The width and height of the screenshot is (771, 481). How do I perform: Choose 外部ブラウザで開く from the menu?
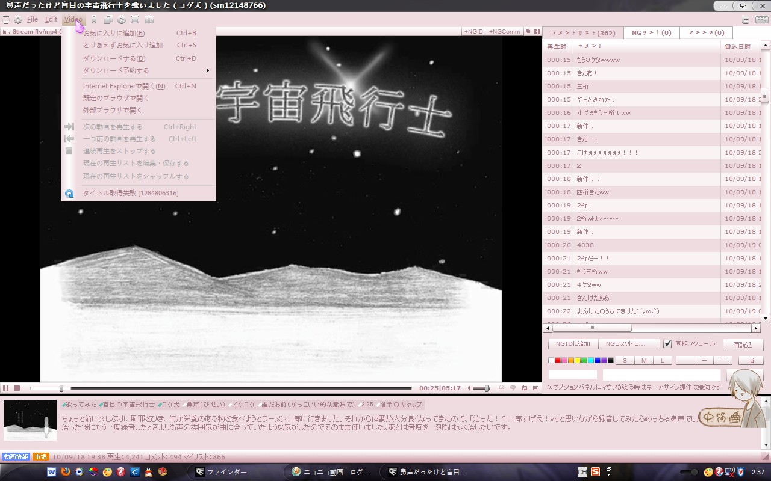(139, 110)
